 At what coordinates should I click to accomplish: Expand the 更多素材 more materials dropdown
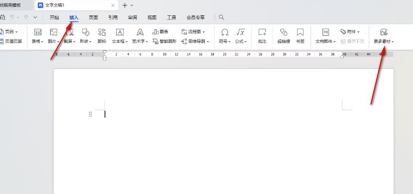pyautogui.click(x=393, y=42)
